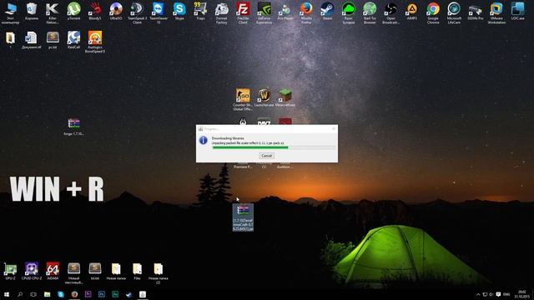The image size is (534, 300).
Task: Select the CPUID CPU-Z shortcut
Action: pos(32,271)
